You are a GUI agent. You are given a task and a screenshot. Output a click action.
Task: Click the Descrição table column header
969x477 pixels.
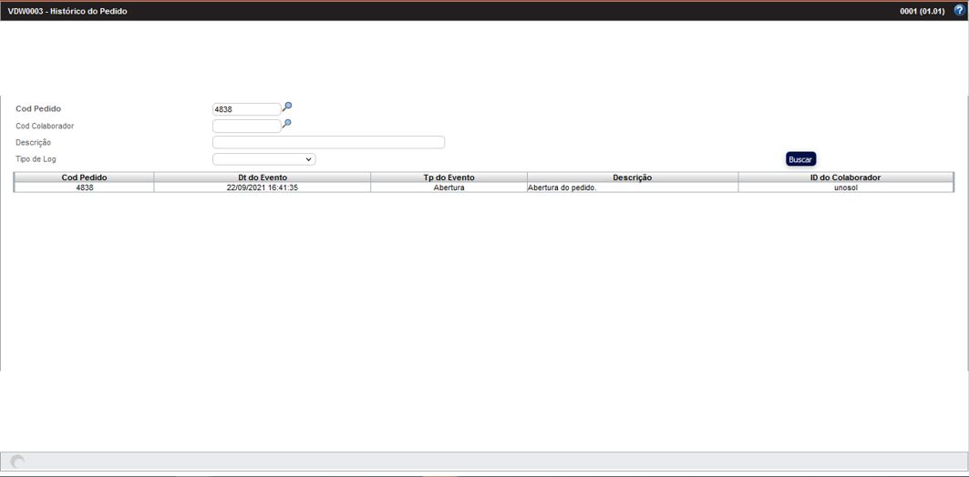[x=632, y=178]
